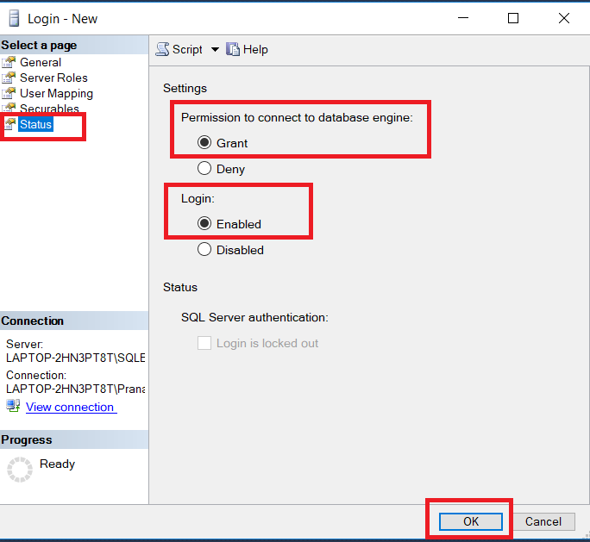Select the Grant radio button
Viewport: 590px width, 542px height.
click(x=204, y=142)
